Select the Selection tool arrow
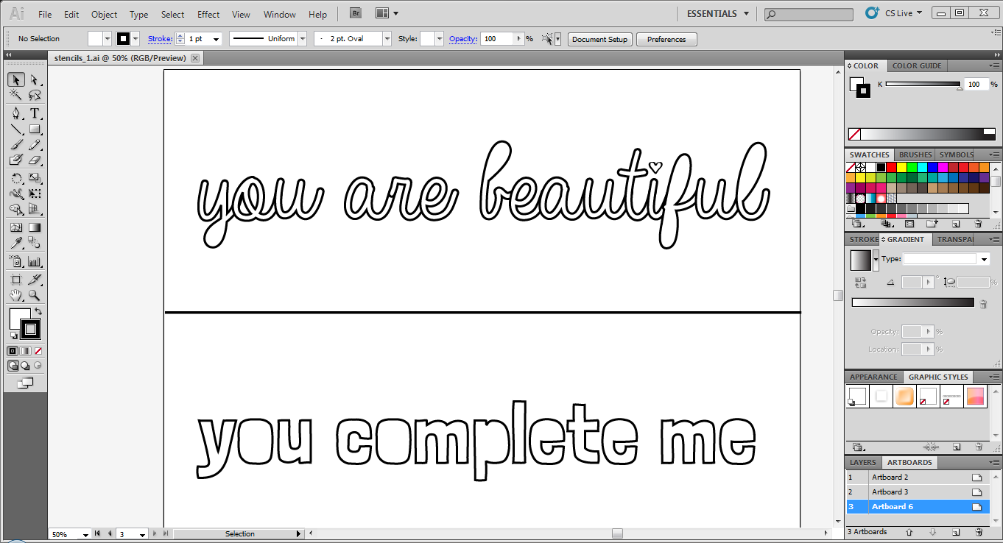 [16, 79]
